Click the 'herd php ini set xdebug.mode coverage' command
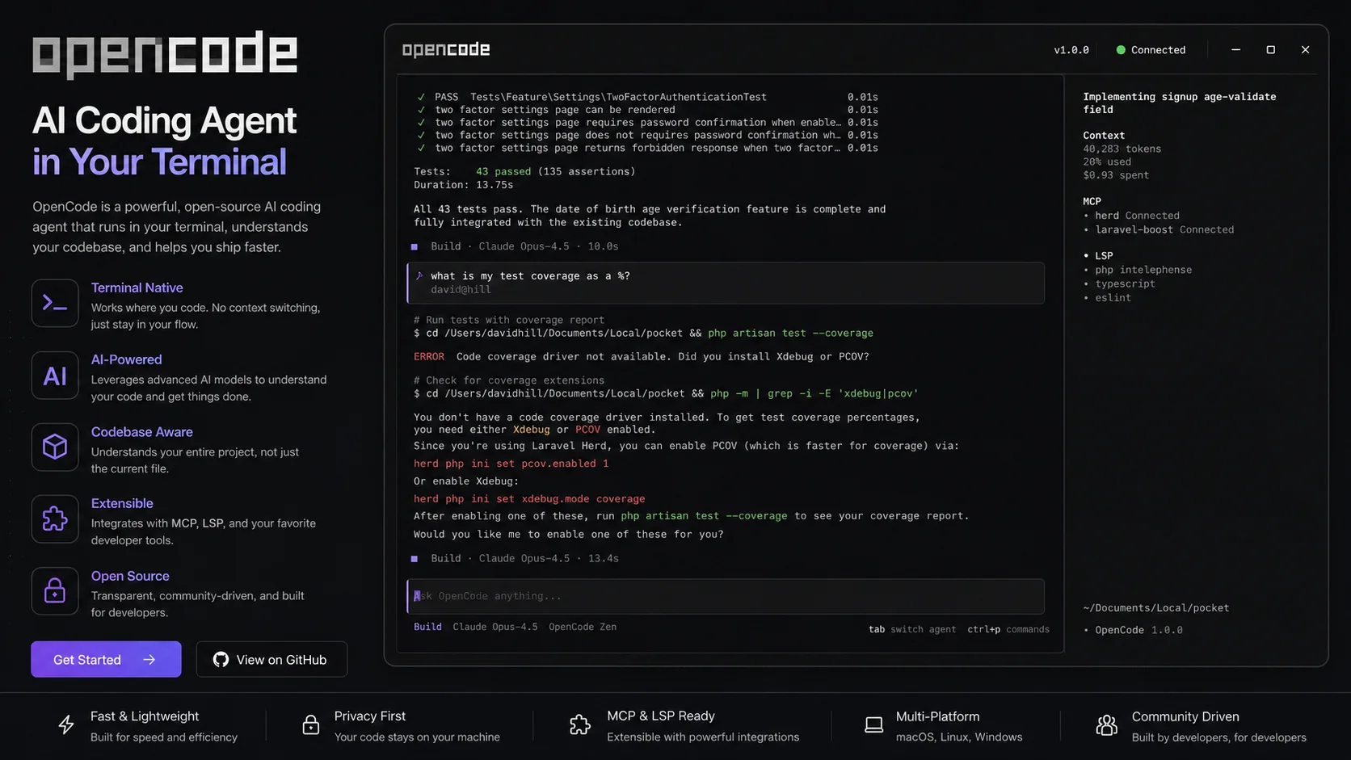The image size is (1351, 760). tap(529, 499)
